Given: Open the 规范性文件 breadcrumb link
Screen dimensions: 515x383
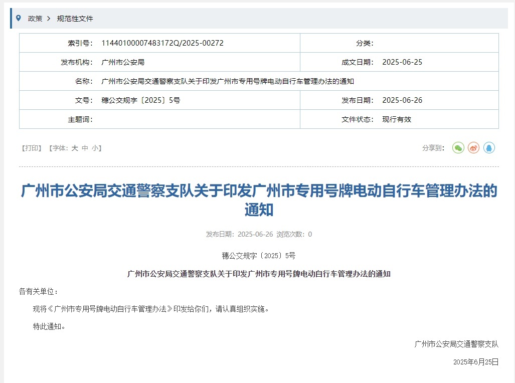Looking at the screenshot, I should click(75, 19).
